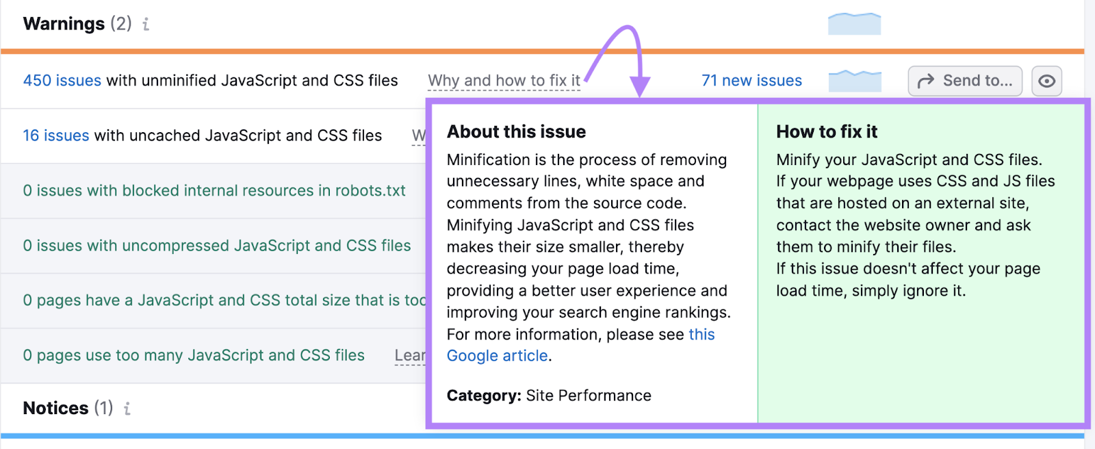Open the 450 issues list

pos(62,80)
